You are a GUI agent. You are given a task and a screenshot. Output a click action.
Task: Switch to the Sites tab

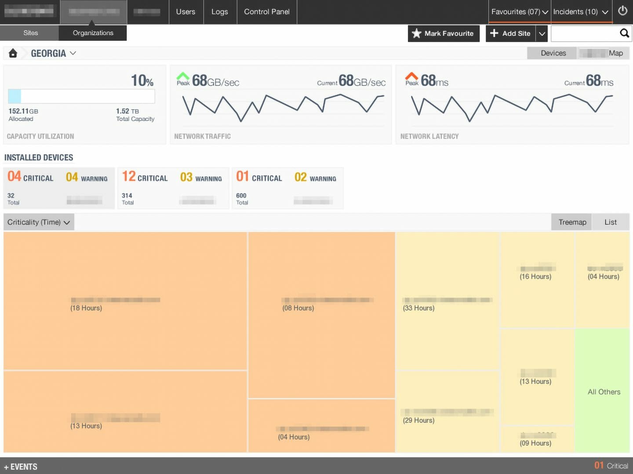(30, 33)
